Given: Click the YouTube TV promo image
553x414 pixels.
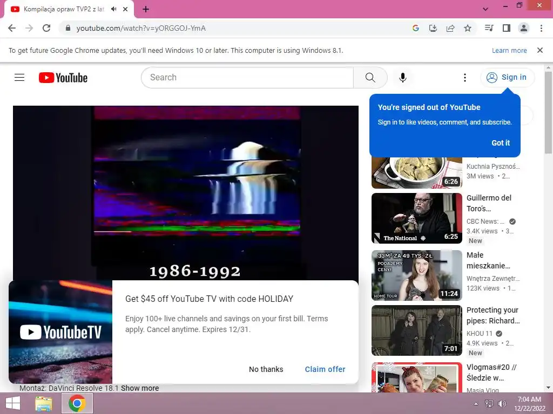Looking at the screenshot, I should point(60,332).
